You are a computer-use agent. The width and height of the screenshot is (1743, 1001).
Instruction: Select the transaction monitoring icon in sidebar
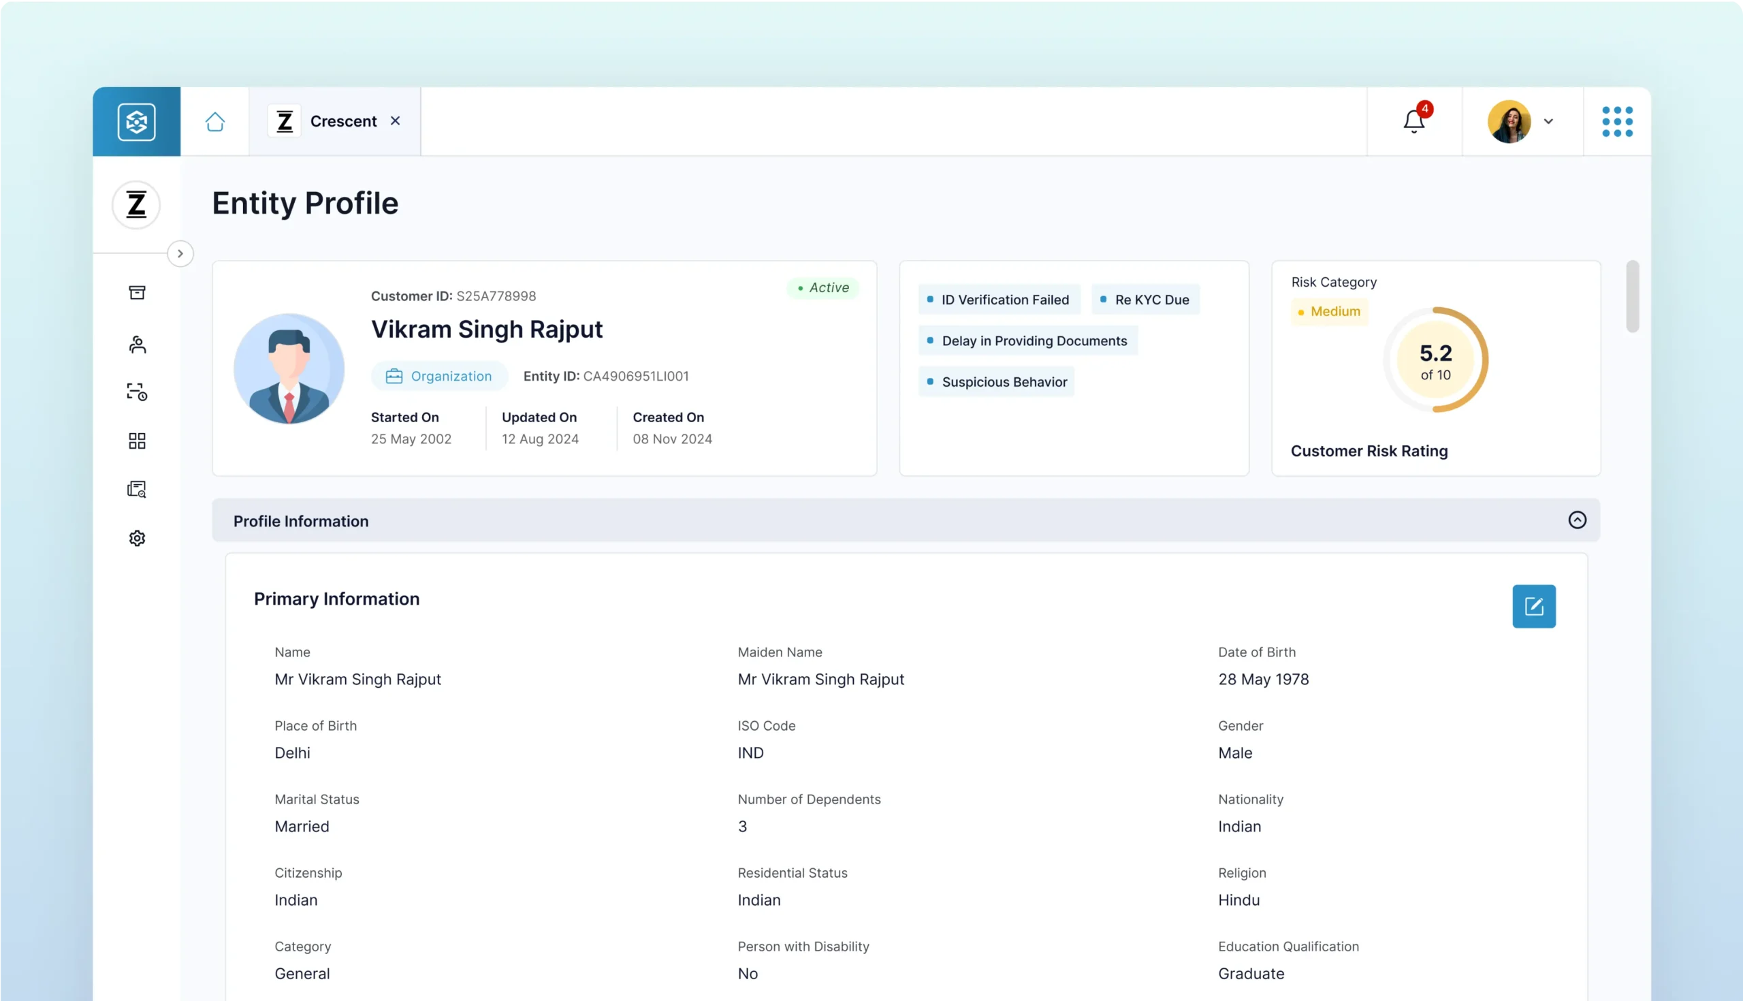click(136, 393)
